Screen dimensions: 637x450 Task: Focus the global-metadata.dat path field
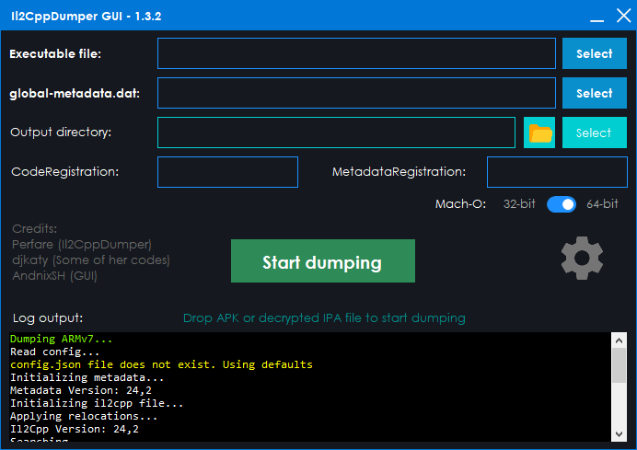(356, 93)
